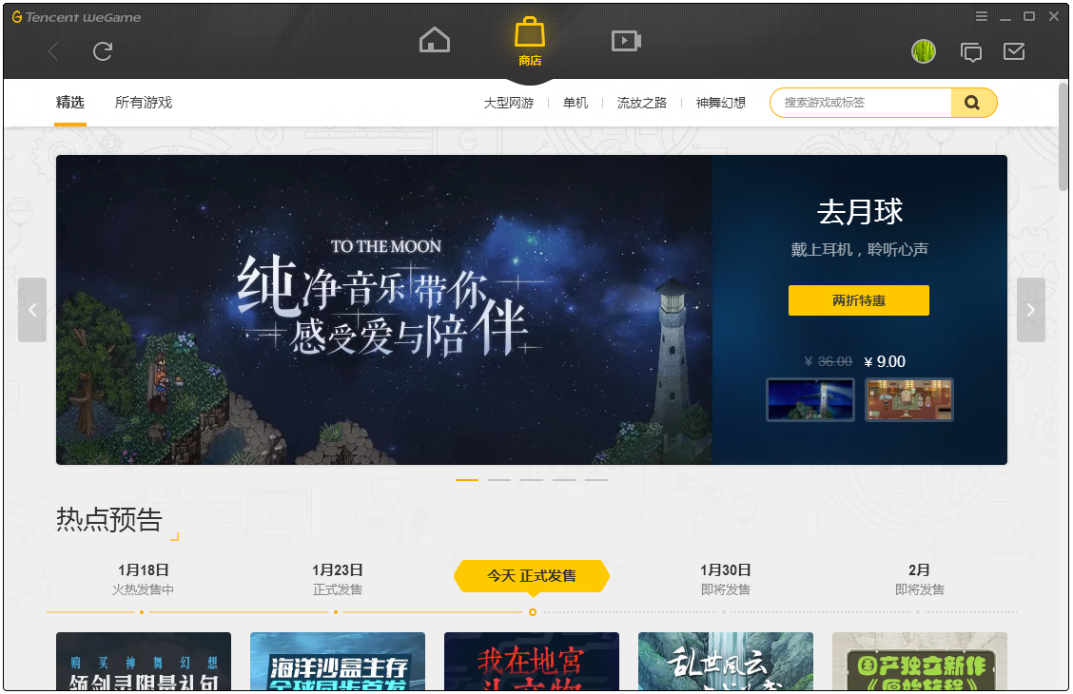Open the mail inbox icon
1073x694 pixels.
coord(1013,51)
